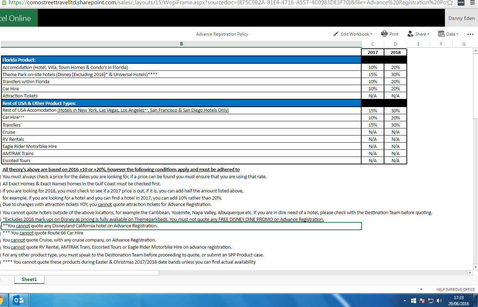
Task: Click the vertical scrollbar down arrow
Action: point(475,267)
